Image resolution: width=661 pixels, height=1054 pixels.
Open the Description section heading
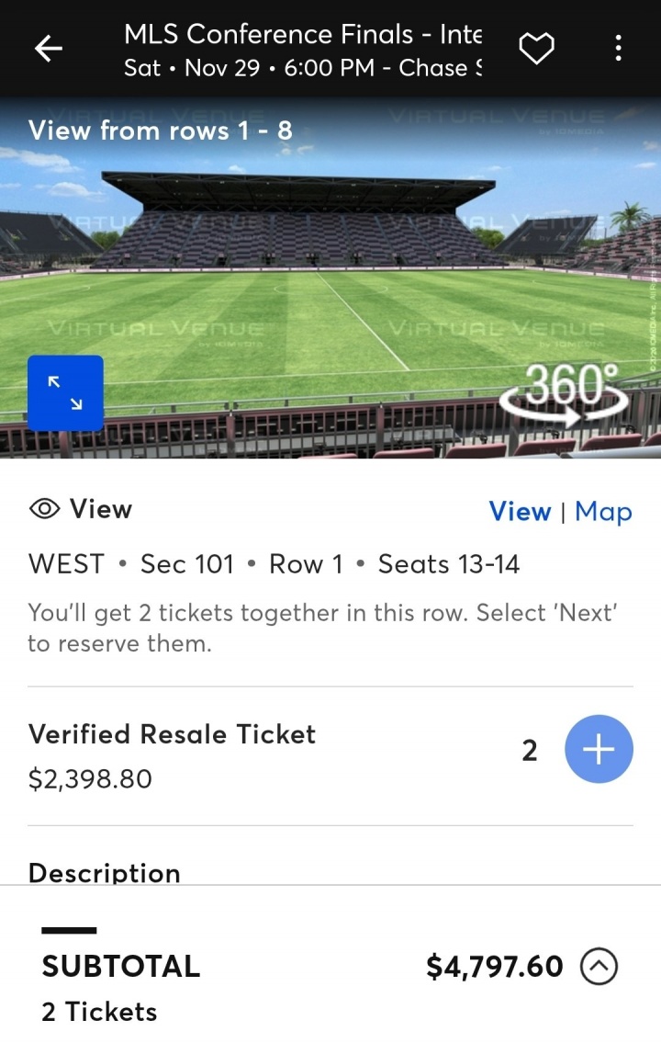pyautogui.click(x=105, y=872)
